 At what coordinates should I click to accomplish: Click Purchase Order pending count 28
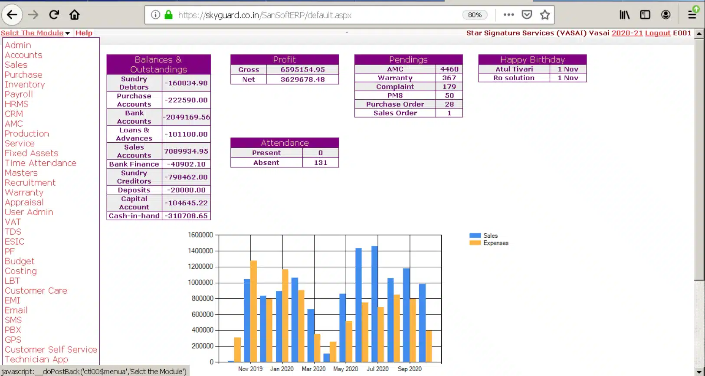pyautogui.click(x=449, y=104)
